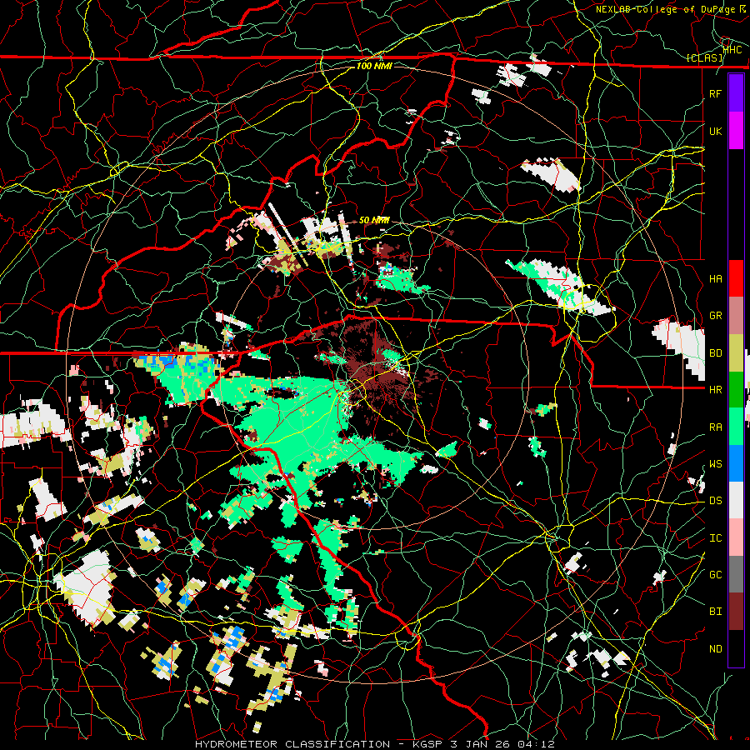Click the HYDROMETEOR CLASSIFICATION title text
The height and width of the screenshot is (750, 750).
(292, 744)
